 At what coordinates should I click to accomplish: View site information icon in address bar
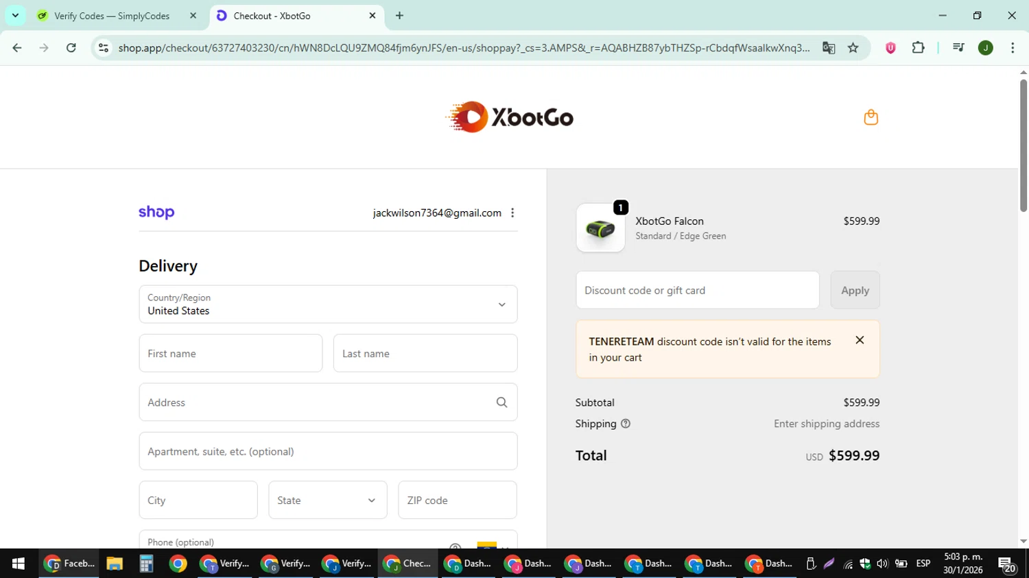[x=104, y=48]
